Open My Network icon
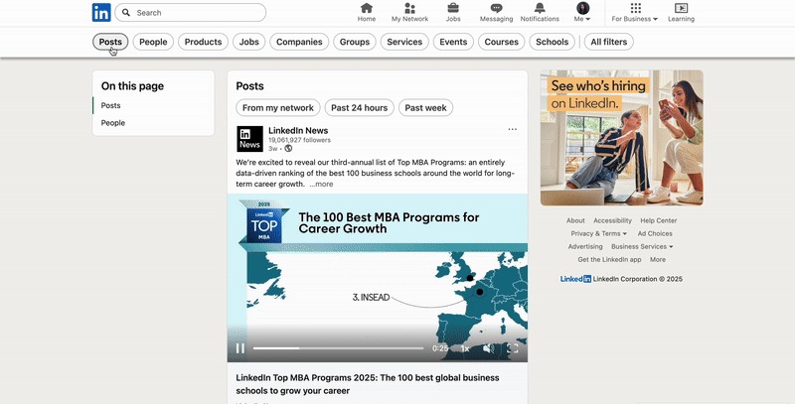The width and height of the screenshot is (795, 404). point(409,9)
